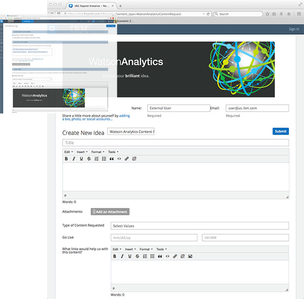Show the bookmarks list icon in browser toolbar
Screen dimensions: 304x299
[274, 14]
